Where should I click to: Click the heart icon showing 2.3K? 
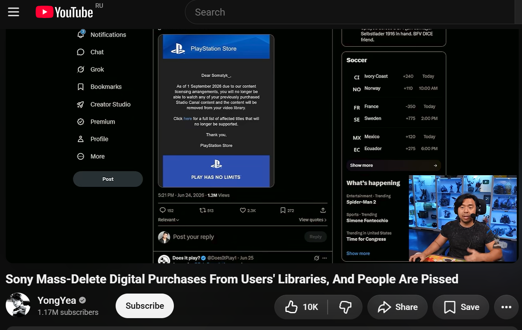pos(243,210)
